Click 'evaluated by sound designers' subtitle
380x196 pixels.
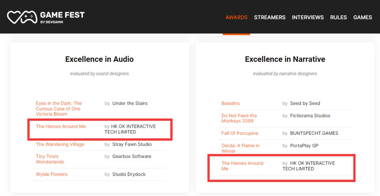tap(99, 74)
